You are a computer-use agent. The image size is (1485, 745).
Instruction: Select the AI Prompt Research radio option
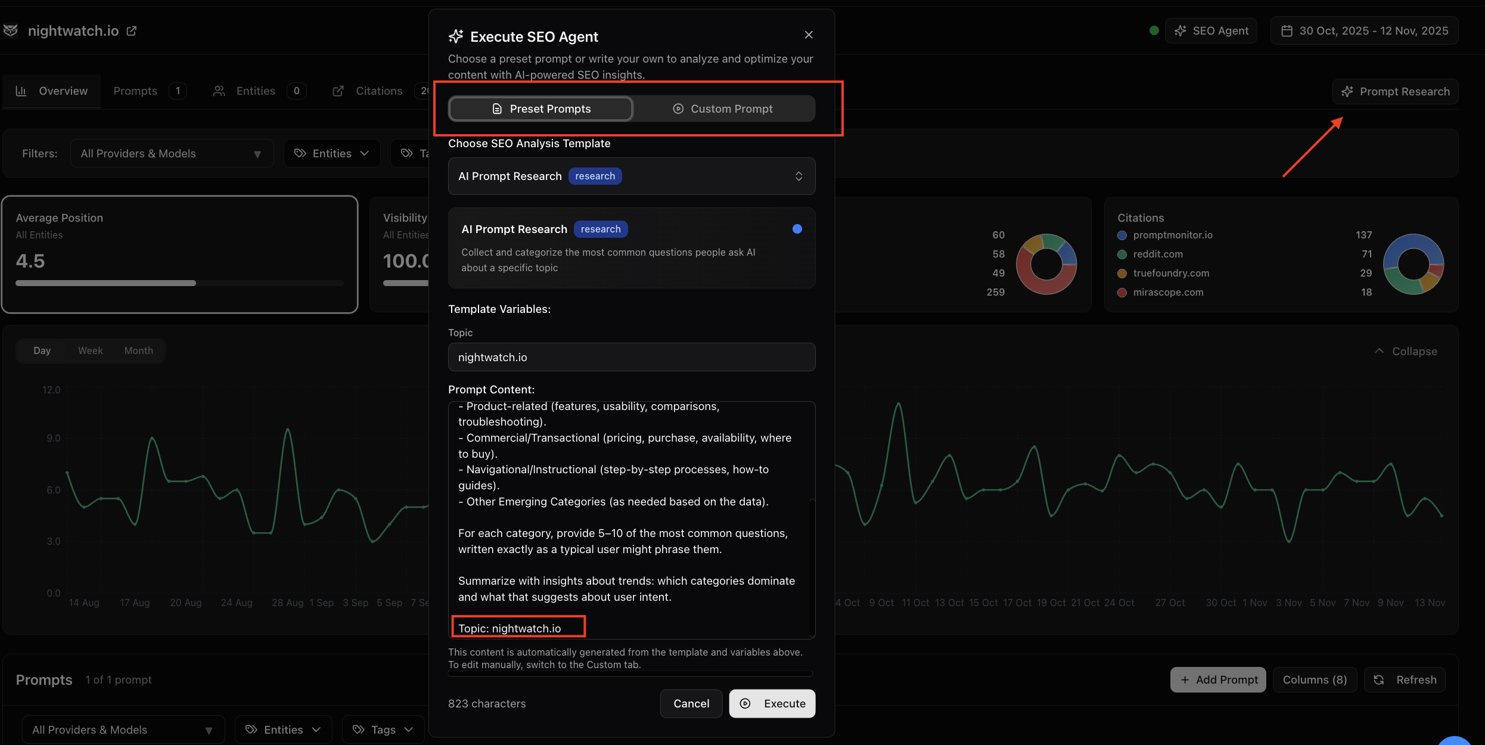pos(797,229)
